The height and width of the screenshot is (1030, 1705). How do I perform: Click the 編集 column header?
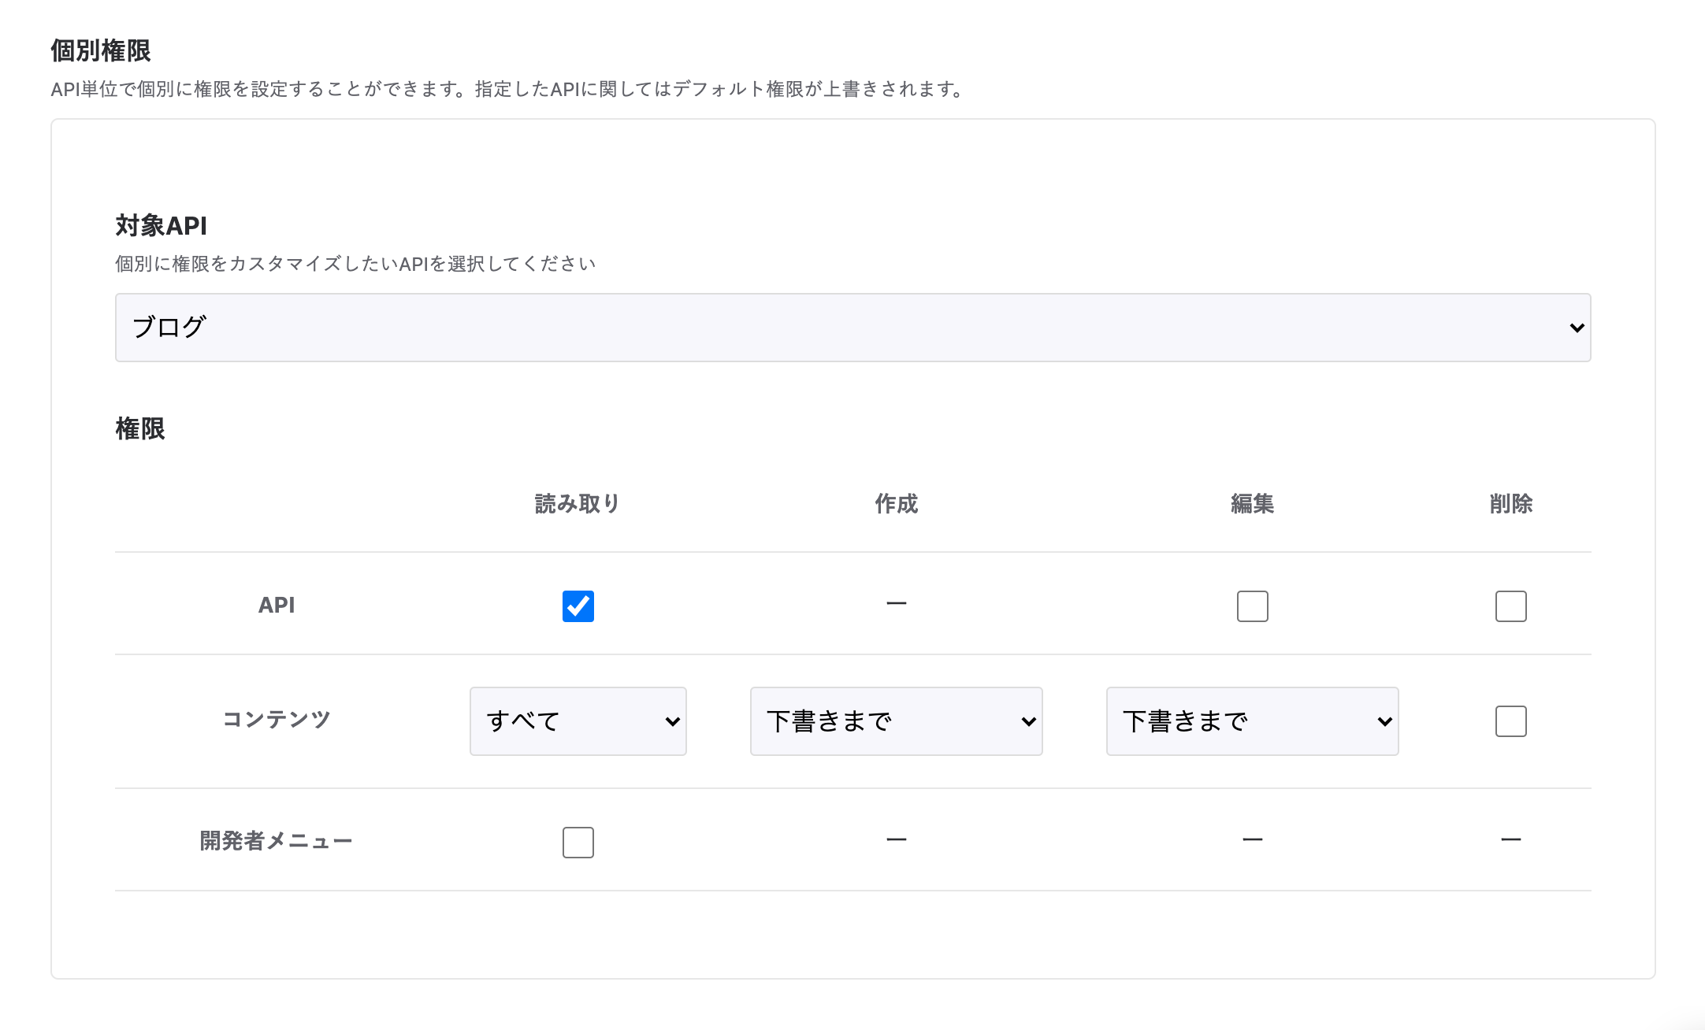(x=1252, y=504)
